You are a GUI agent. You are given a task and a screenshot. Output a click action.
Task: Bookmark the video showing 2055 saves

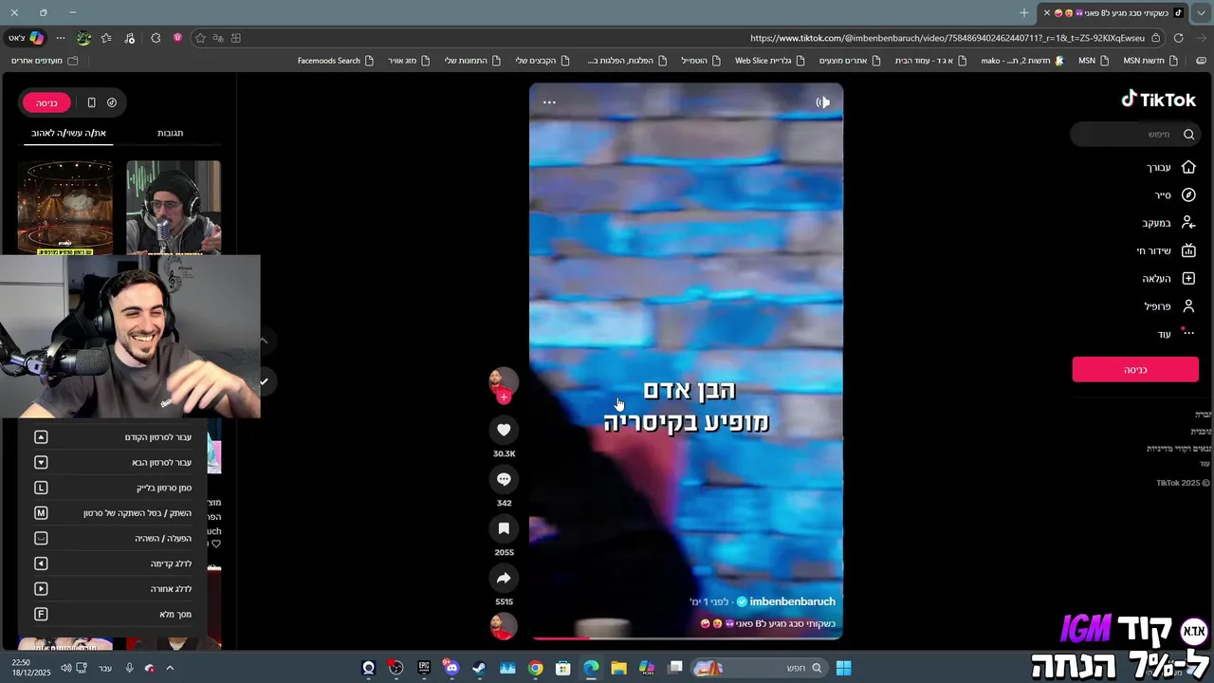coord(504,528)
